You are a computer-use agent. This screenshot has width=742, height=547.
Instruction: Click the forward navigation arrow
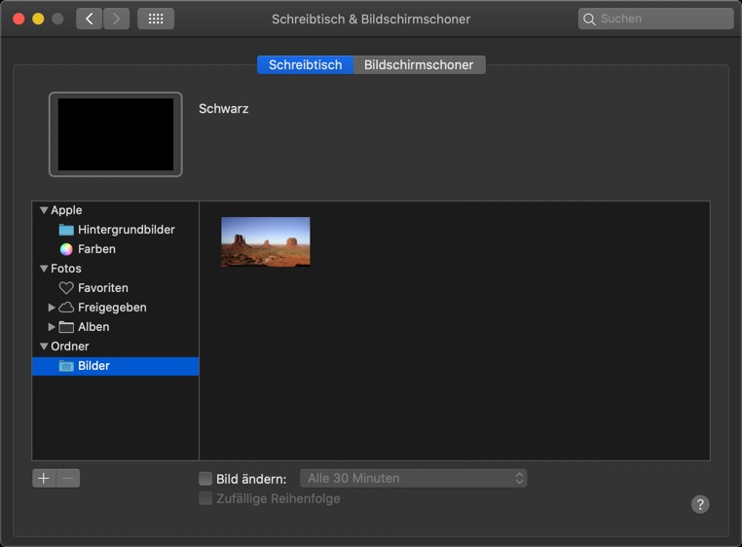click(x=117, y=18)
